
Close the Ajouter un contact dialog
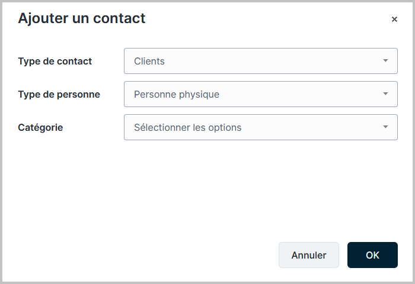[394, 20]
